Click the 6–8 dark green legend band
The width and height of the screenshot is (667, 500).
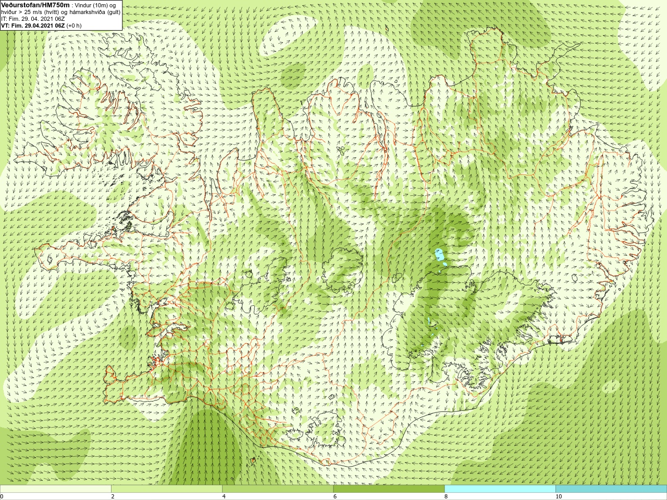click(x=389, y=489)
